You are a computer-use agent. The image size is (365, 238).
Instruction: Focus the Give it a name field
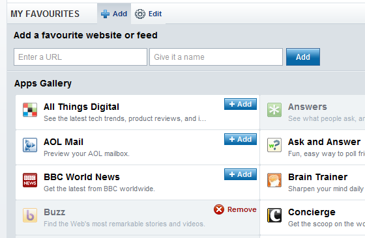[216, 57]
